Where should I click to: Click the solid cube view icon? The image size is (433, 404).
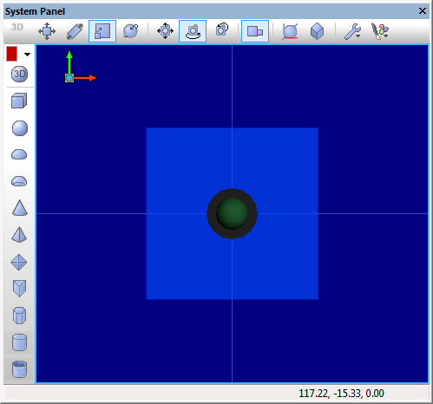click(x=317, y=31)
